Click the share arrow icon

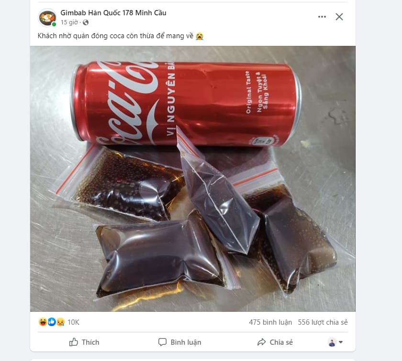pos(261,342)
